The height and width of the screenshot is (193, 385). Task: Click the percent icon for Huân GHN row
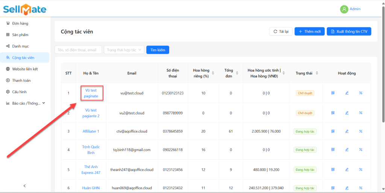point(361,188)
